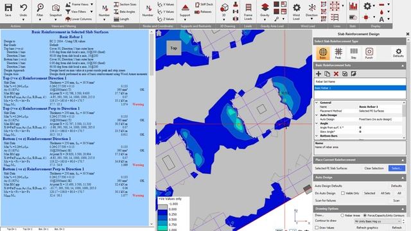The image size is (411, 231).
Task: Tick the Visible Only checkbox
Action: pos(342,193)
